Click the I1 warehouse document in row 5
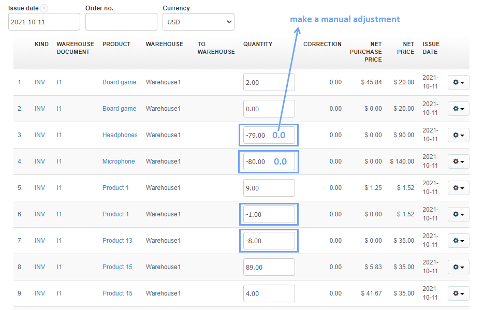This screenshot has width=484, height=310. click(x=60, y=188)
